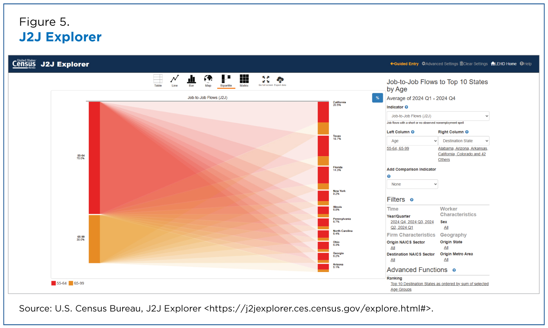The width and height of the screenshot is (548, 328).
Task: Open the Map visualization icon
Action: 208,79
